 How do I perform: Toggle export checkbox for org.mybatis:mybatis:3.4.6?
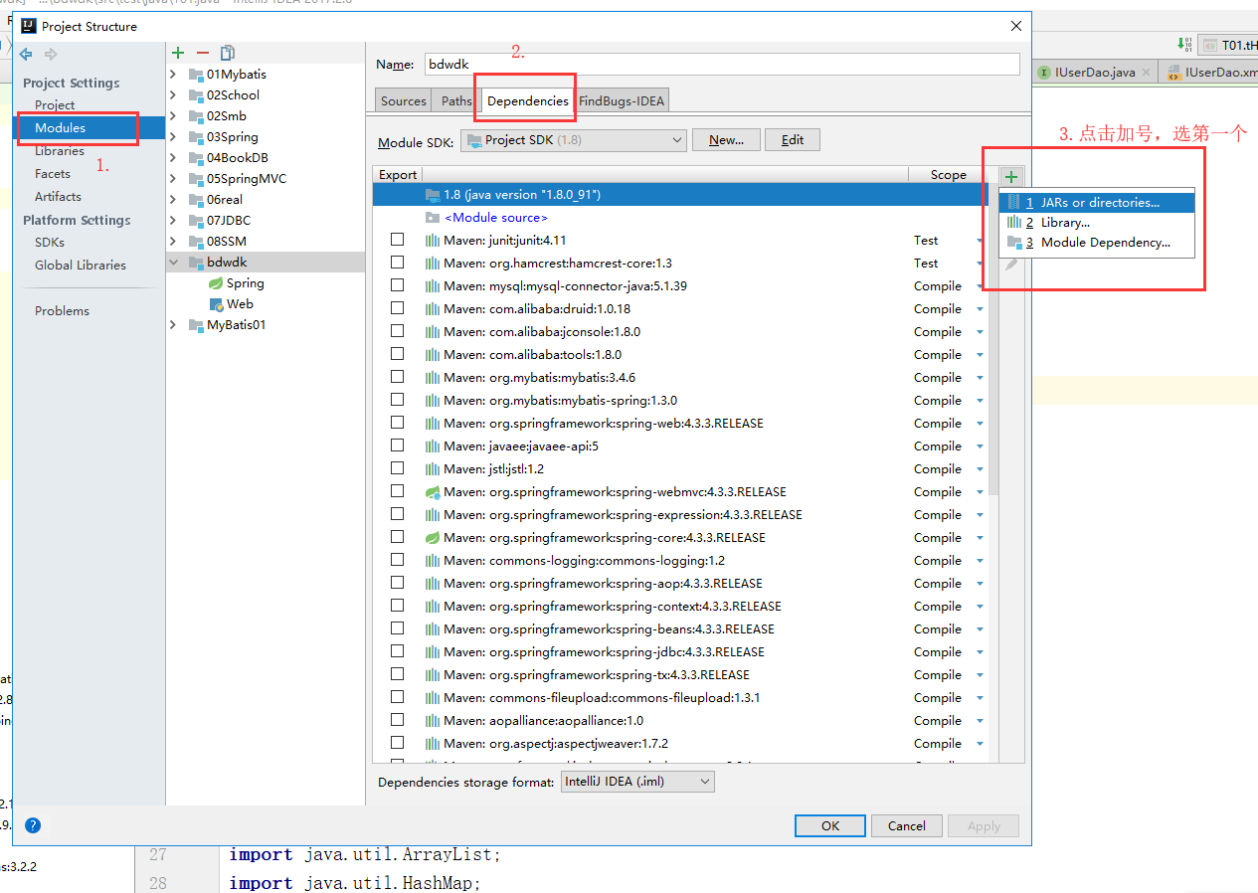click(398, 378)
